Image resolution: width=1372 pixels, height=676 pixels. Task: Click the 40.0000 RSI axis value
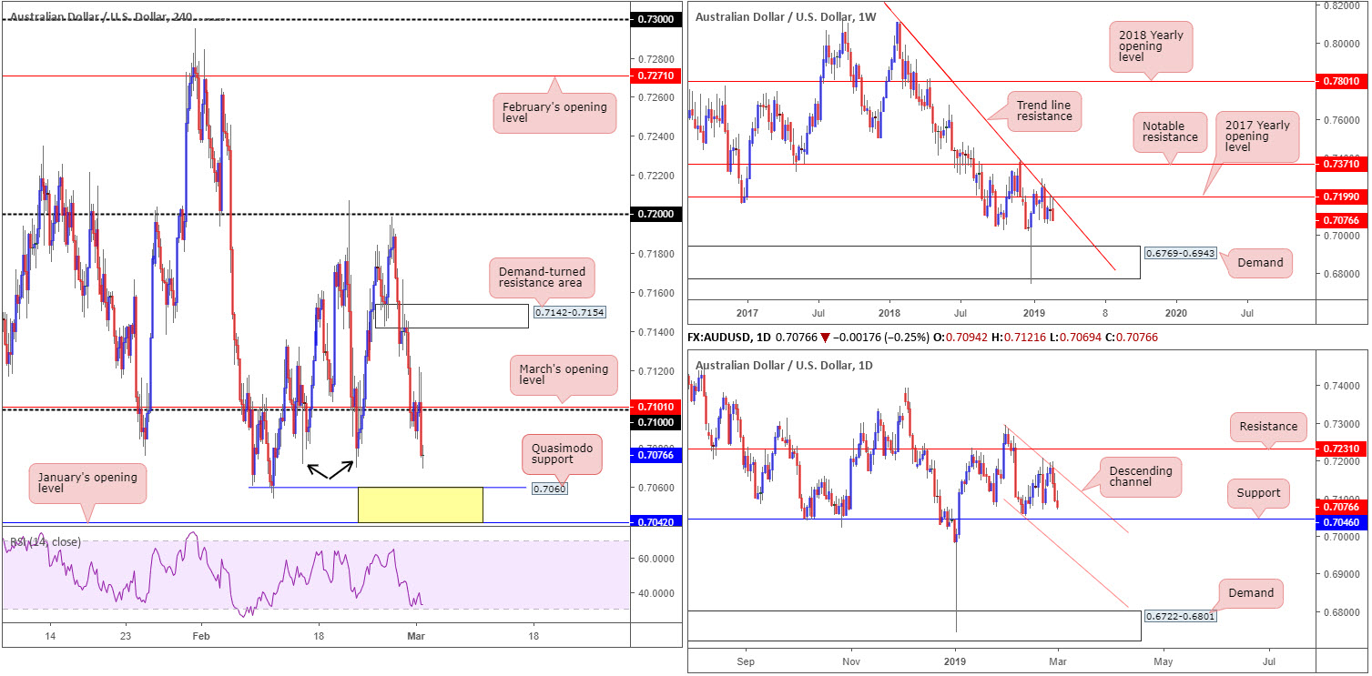[655, 593]
